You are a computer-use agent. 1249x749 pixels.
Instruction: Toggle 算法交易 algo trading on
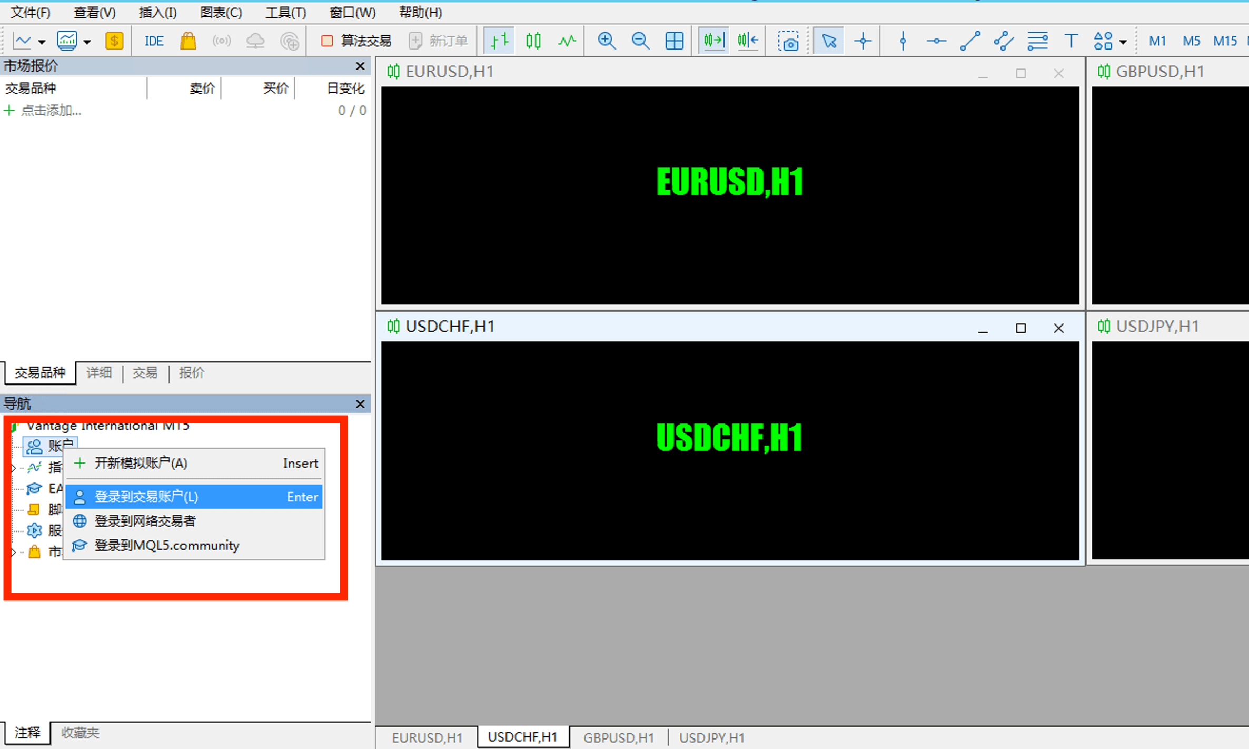pyautogui.click(x=355, y=40)
